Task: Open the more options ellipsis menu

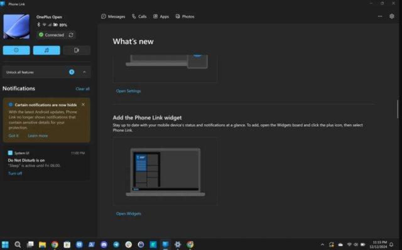Action: tap(380, 16)
